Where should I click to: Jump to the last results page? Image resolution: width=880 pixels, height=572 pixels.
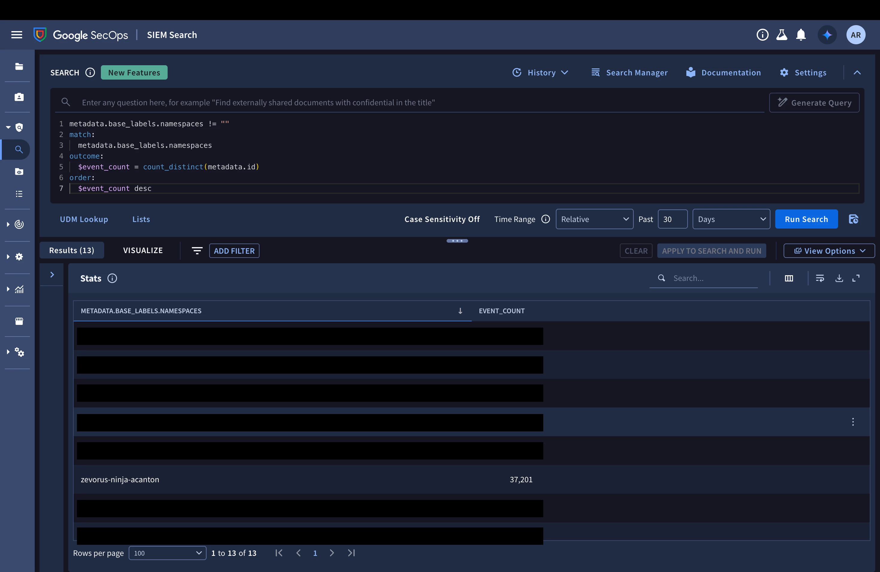point(351,553)
